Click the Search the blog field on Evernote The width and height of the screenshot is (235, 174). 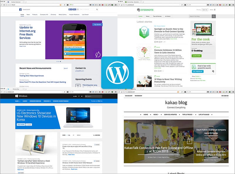click(x=200, y=16)
